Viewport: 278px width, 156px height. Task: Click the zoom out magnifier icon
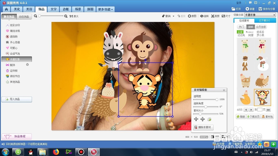click(x=36, y=16)
